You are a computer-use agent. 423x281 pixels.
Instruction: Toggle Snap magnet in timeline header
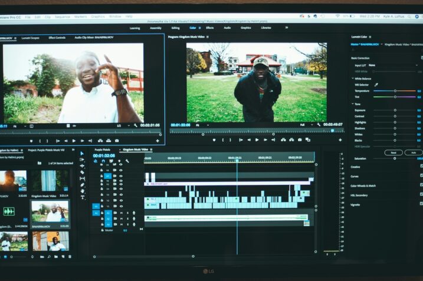[x=103, y=161]
